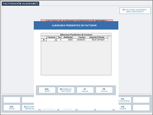The image size is (153, 115).
Task: Toggle F5 Conmuta Facturar button
Action: click(66, 90)
